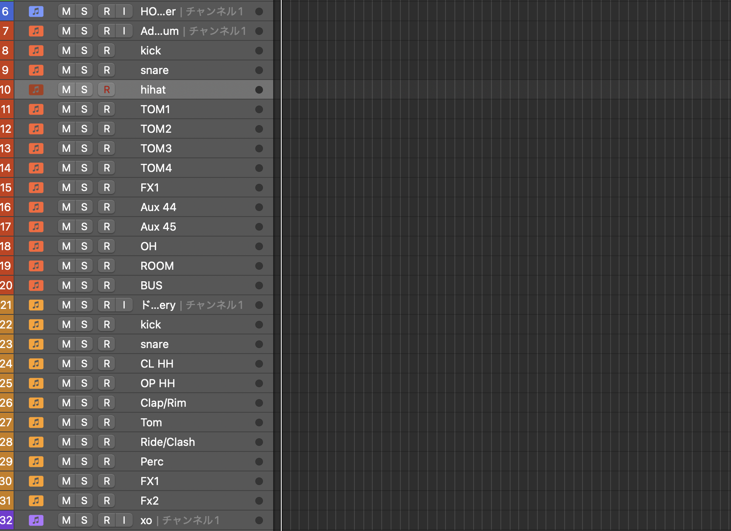Click the activity dot on hihat track
This screenshot has width=731, height=531.
[x=259, y=90]
